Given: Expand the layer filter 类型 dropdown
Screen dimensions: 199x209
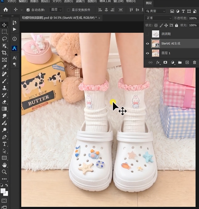Looking at the screenshot, I should [x=155, y=11].
